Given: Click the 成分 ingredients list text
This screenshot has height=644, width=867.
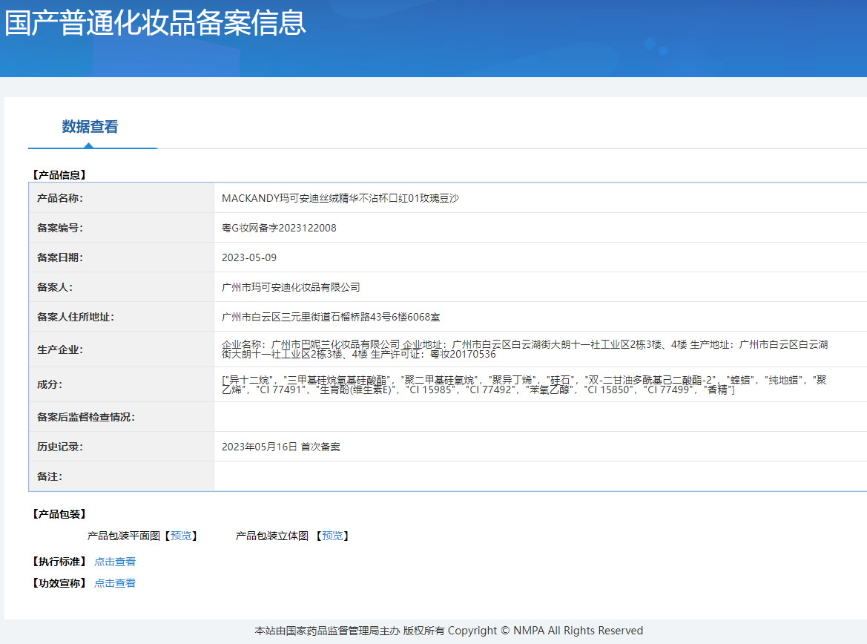Looking at the screenshot, I should (x=524, y=384).
